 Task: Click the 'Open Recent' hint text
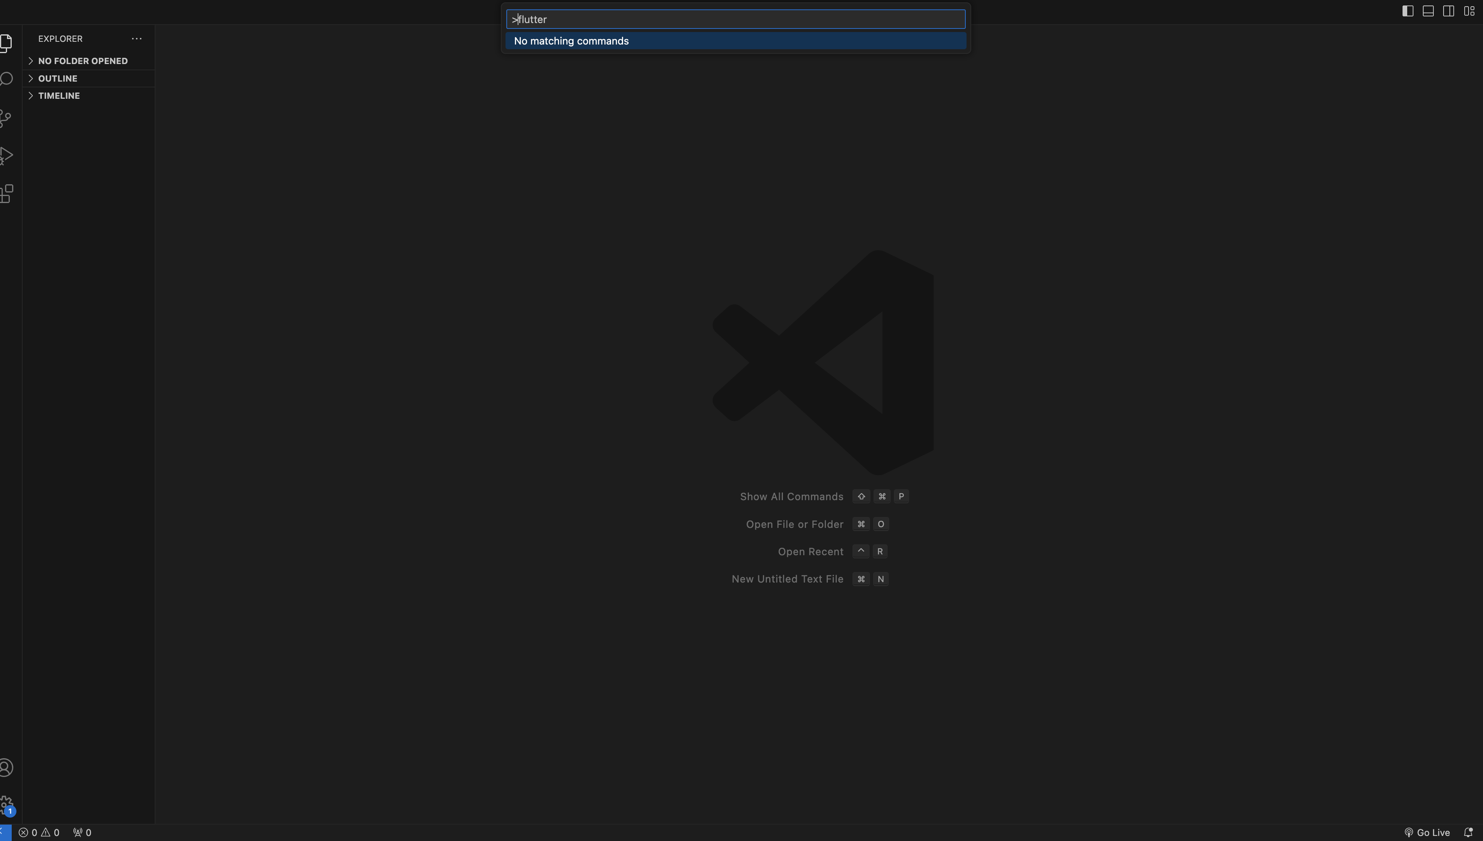click(811, 552)
